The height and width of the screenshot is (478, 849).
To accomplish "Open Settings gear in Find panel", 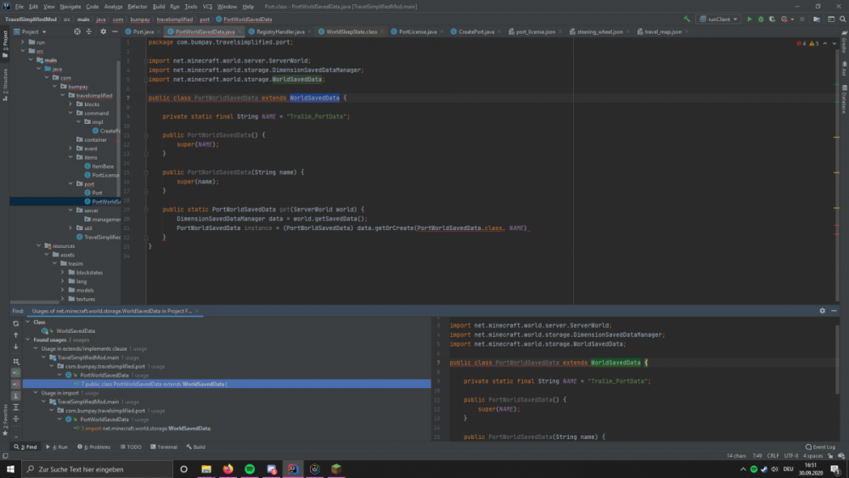I will pos(822,311).
